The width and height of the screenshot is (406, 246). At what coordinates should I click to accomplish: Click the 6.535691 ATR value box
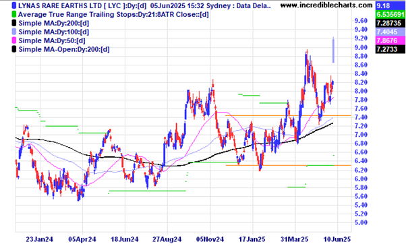coord(390,14)
